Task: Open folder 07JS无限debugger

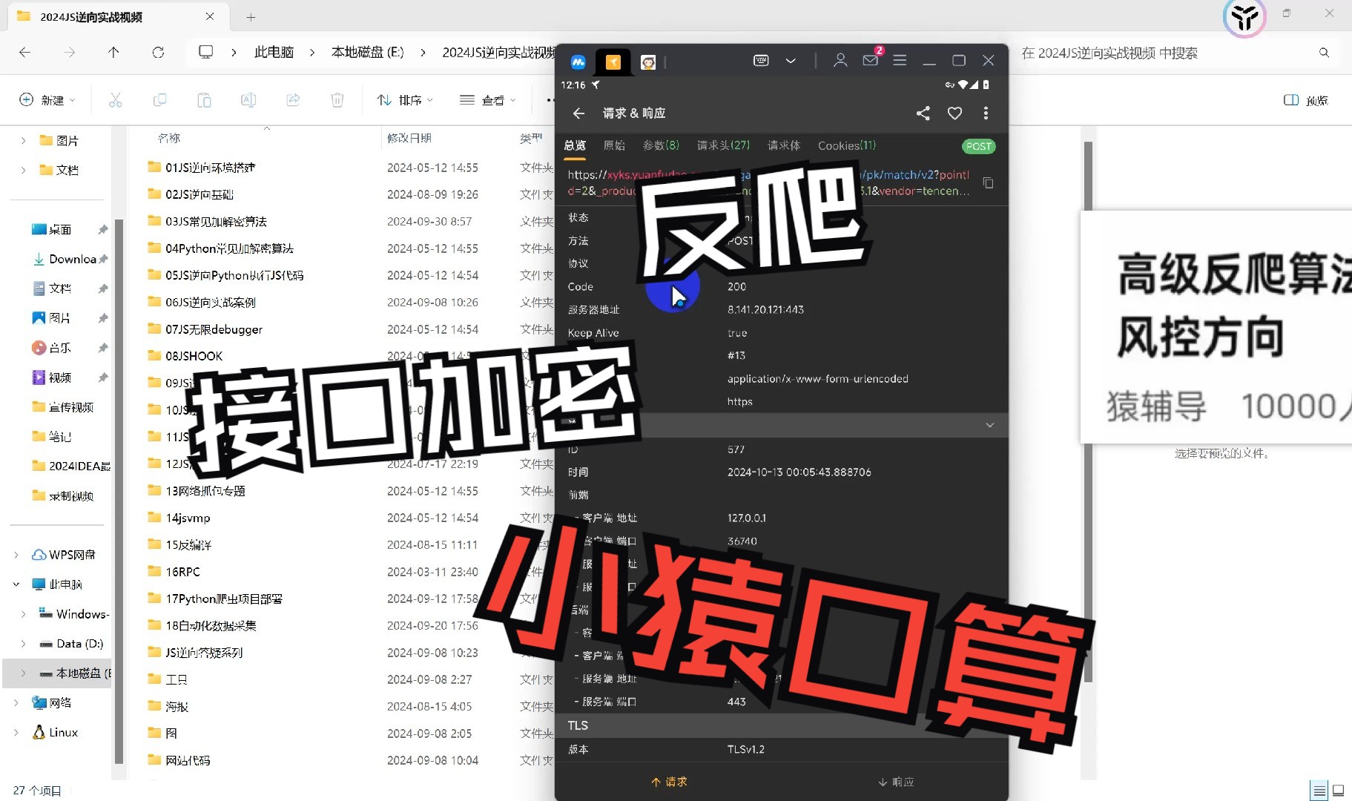Action: point(214,329)
